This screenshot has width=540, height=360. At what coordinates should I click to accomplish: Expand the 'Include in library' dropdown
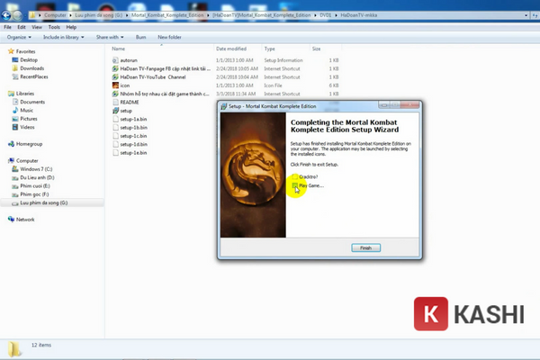62,37
